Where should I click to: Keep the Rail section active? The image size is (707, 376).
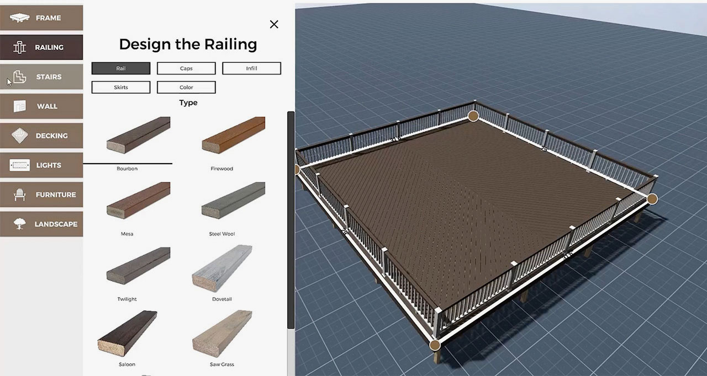pos(120,68)
